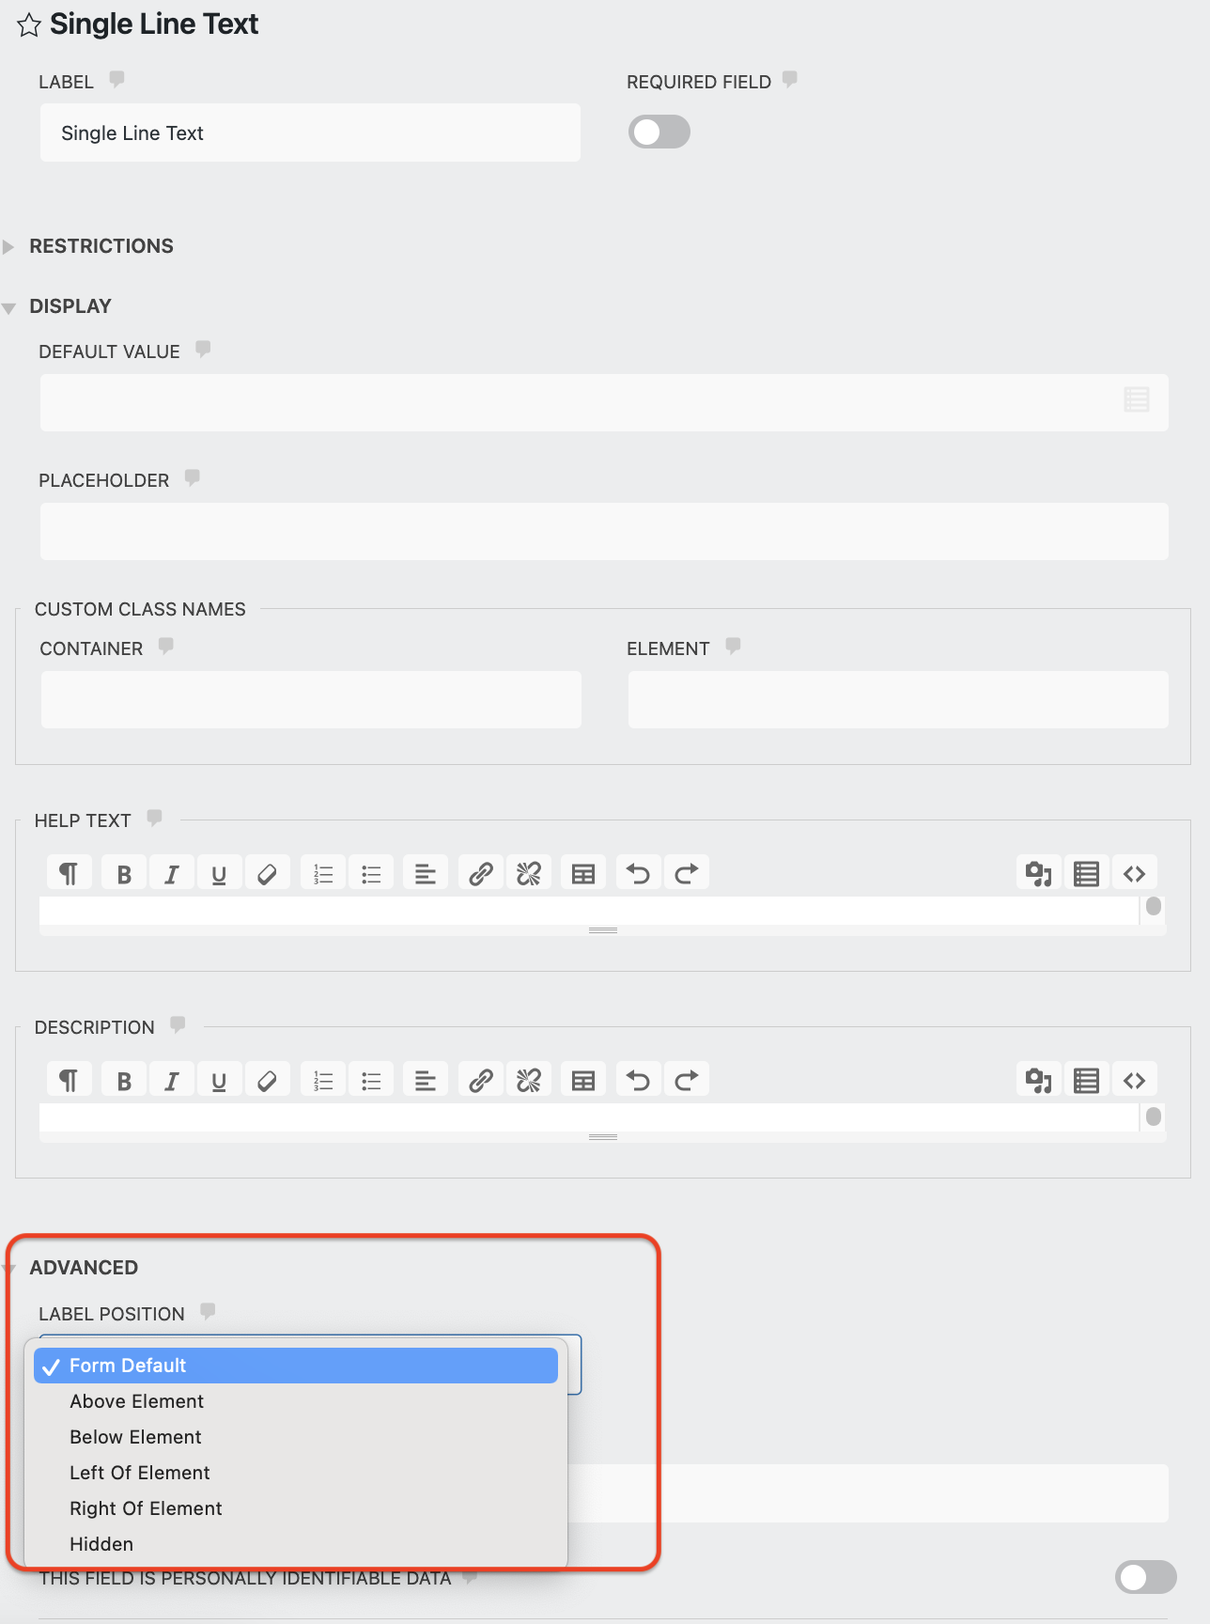The width and height of the screenshot is (1210, 1624).
Task: Collapse the Display section
Action: 70,306
